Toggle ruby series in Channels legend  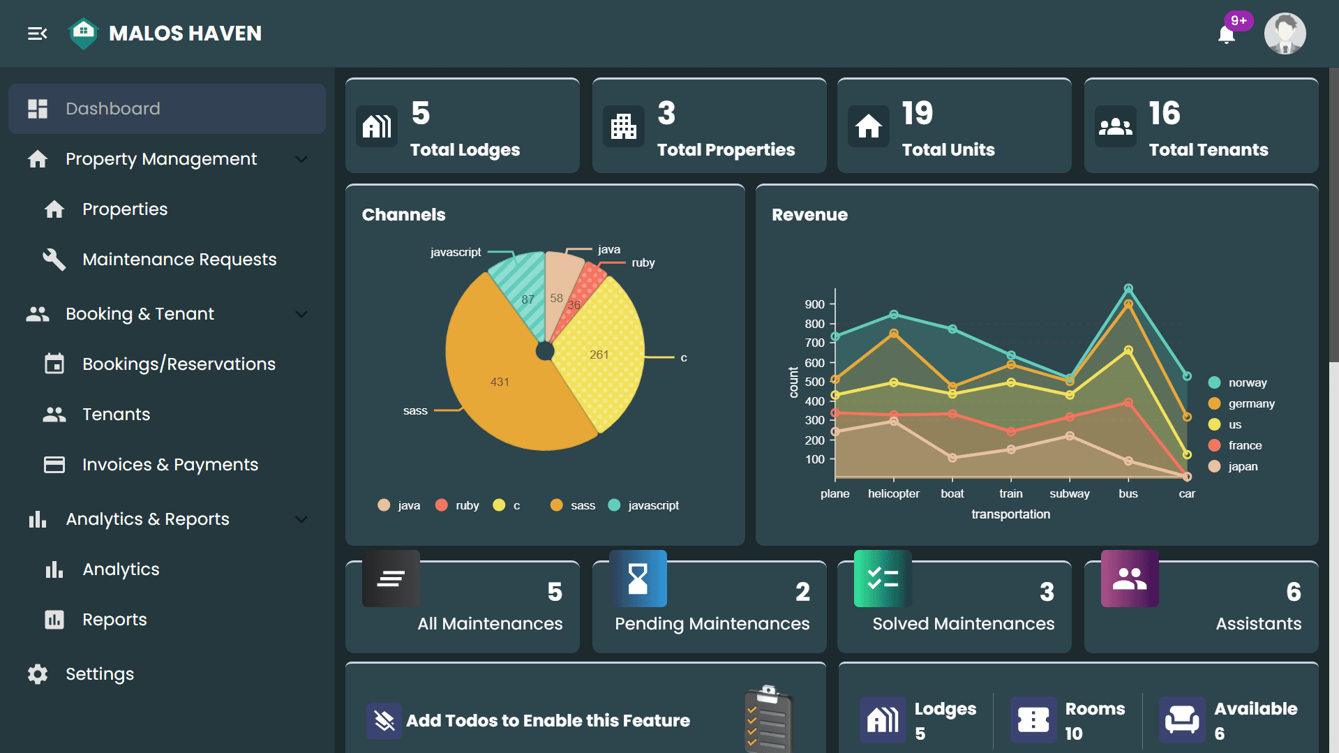(457, 505)
